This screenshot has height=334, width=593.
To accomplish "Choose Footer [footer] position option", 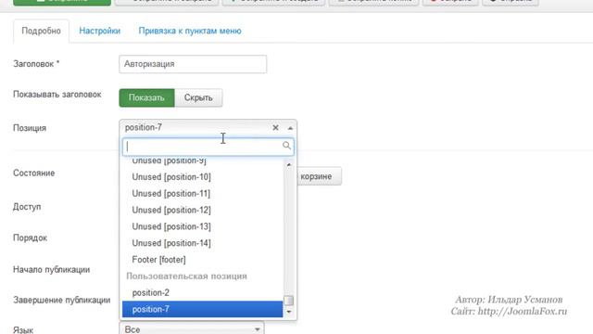I will pos(202,260).
